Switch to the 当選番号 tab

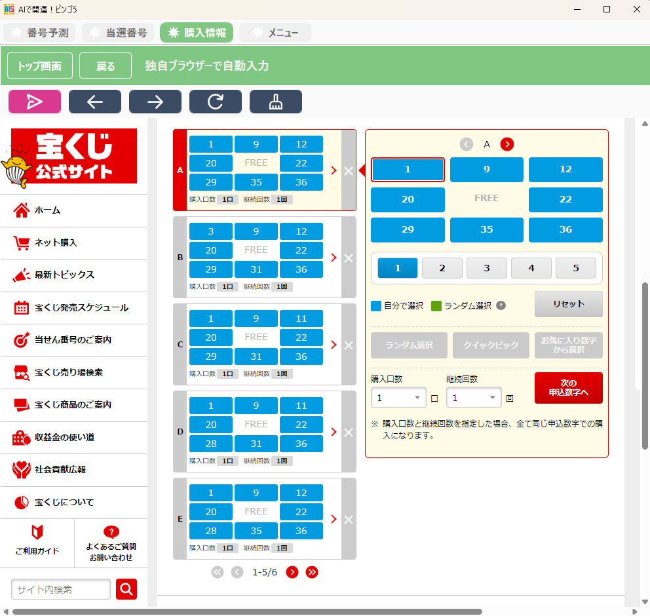pos(118,33)
